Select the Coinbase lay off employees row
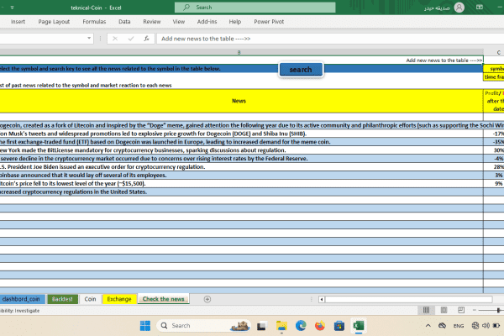 (x=241, y=176)
